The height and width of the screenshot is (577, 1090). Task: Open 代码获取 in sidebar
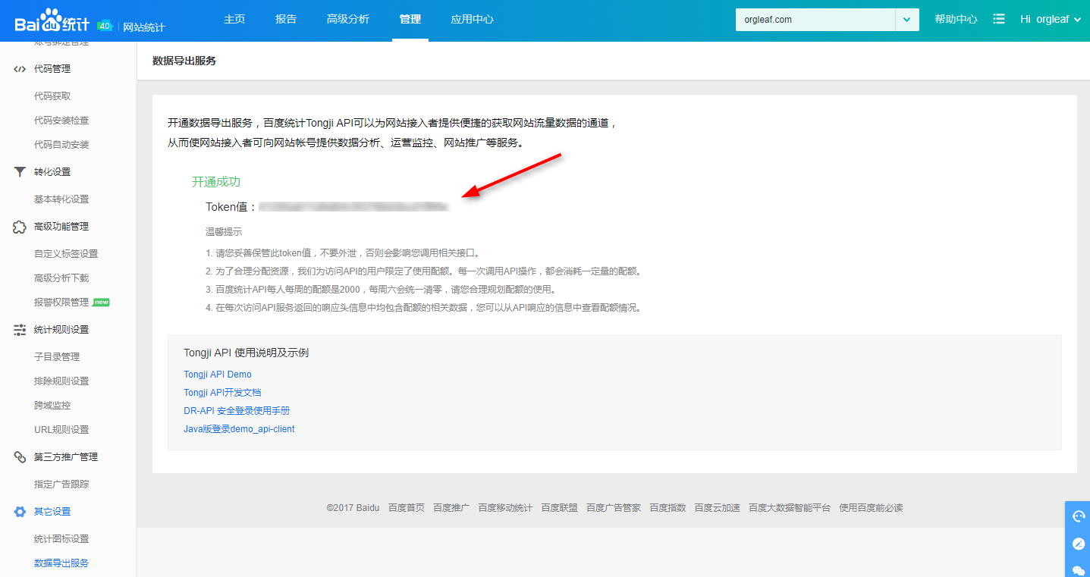(x=52, y=96)
